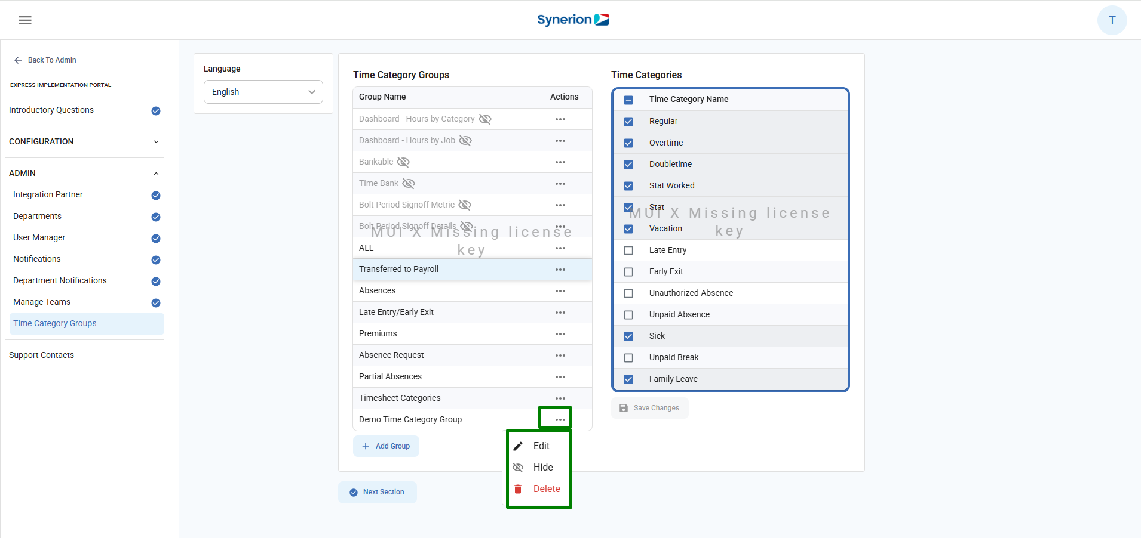Check the Late Entry time category

628,251
